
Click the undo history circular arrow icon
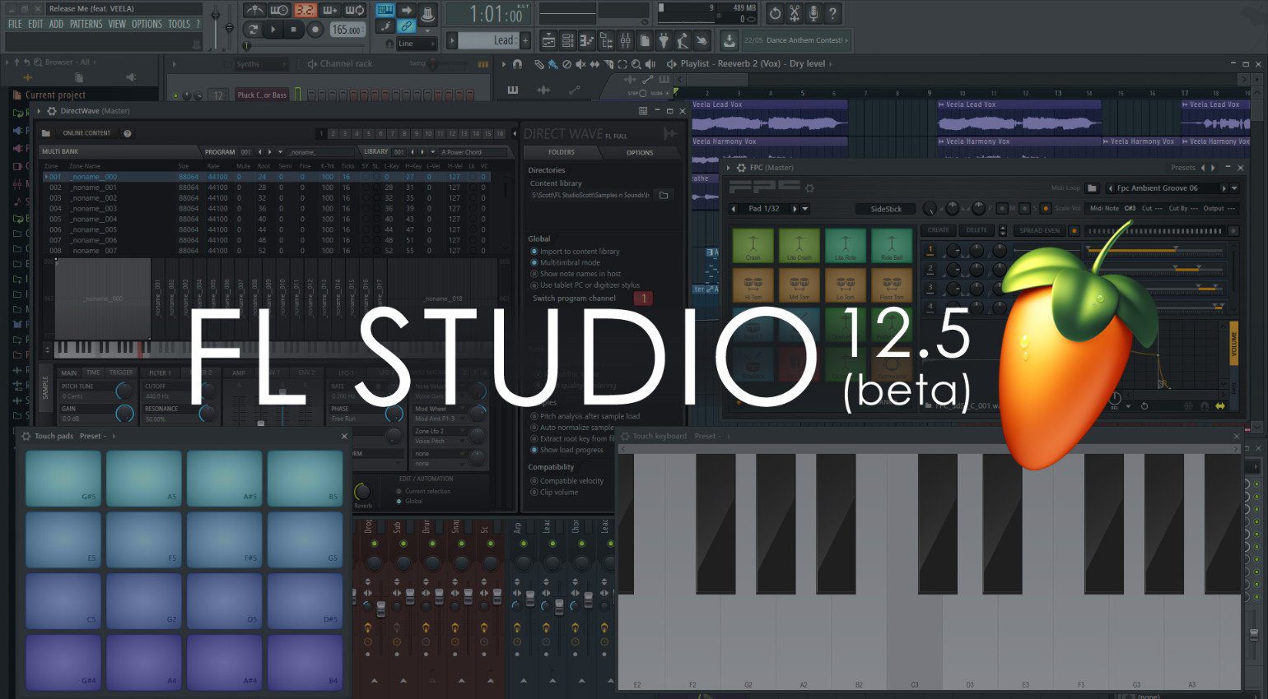[x=775, y=13]
